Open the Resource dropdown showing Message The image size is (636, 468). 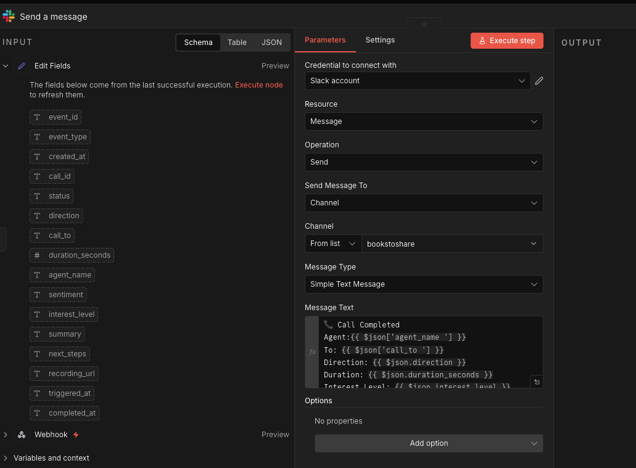click(x=424, y=121)
